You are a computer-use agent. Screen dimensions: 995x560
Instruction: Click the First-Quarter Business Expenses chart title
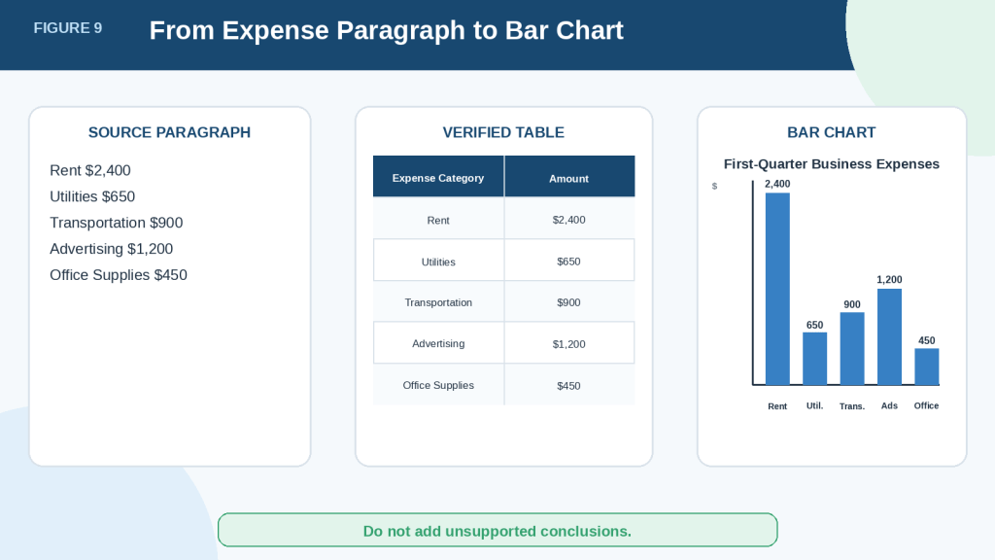click(832, 163)
